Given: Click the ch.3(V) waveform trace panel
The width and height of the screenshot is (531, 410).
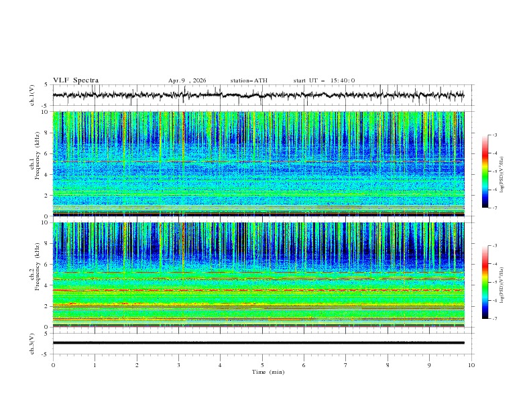Looking at the screenshot, I should click(x=263, y=344).
